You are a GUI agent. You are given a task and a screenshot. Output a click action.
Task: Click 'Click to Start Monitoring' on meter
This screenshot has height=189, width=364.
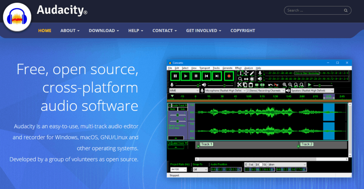coord(307,73)
